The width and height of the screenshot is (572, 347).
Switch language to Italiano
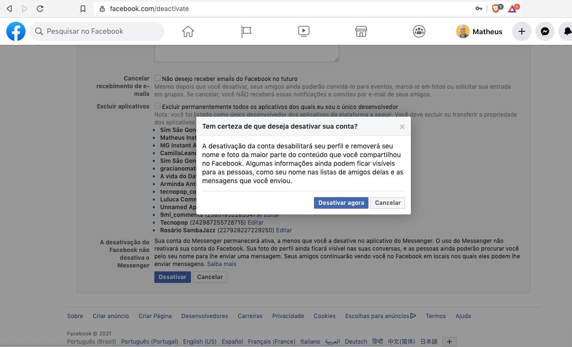(310, 342)
